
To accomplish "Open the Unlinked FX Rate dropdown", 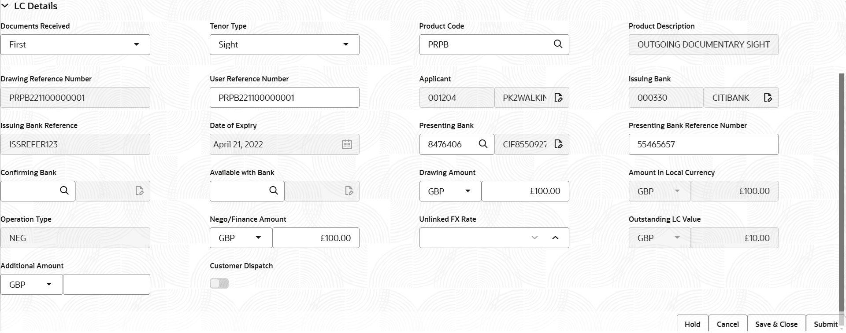I will tap(534, 238).
